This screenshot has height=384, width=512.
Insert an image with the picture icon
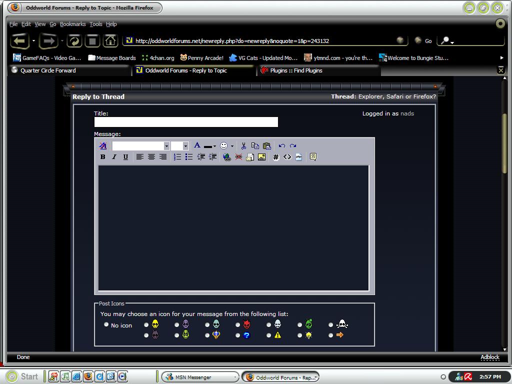[261, 157]
